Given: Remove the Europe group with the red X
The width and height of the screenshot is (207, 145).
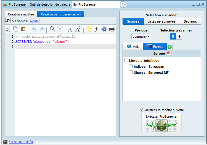Looking at the screenshot, I should tap(168, 53).
